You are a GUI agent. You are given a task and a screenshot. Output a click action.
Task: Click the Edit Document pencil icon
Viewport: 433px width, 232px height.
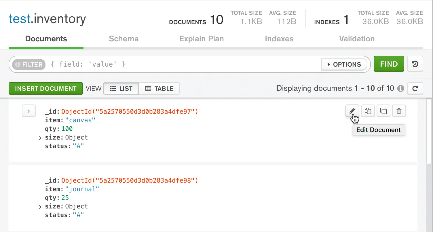[x=352, y=111]
